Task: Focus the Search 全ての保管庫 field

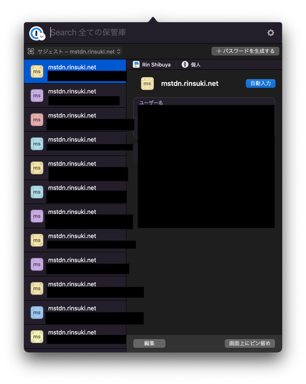Action: (157, 33)
